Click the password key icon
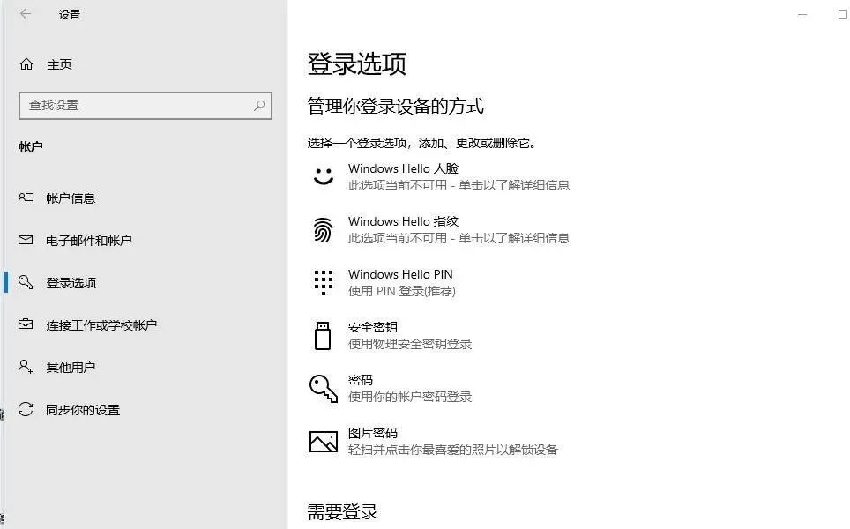This screenshot has height=529, width=850. coord(323,388)
